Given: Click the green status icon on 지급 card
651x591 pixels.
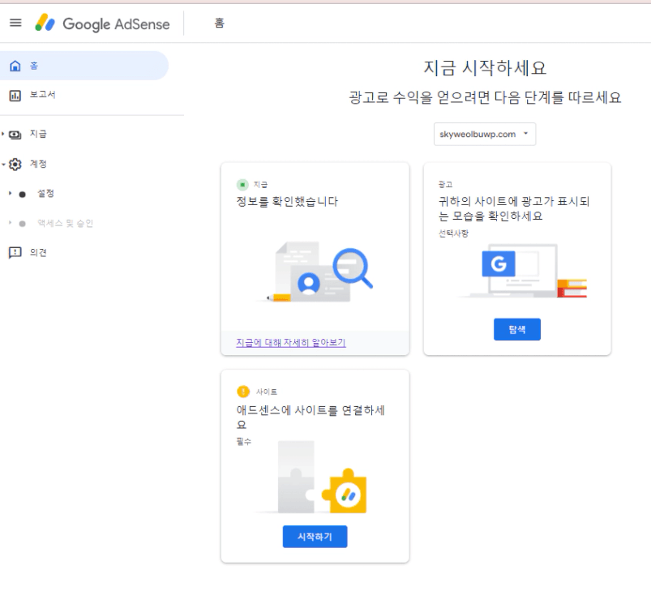Looking at the screenshot, I should [242, 185].
